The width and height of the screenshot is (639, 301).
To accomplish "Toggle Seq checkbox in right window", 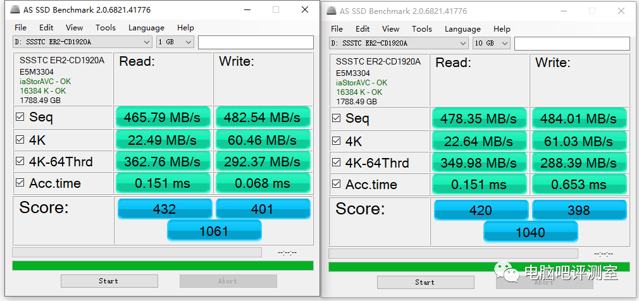I will click(336, 118).
